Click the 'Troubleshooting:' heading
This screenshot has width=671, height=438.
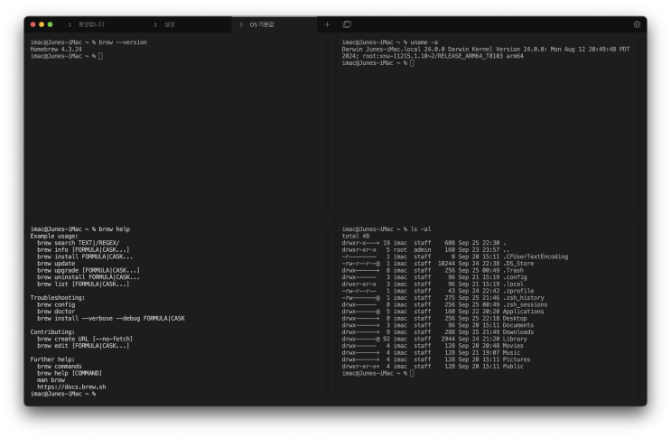[x=58, y=297]
